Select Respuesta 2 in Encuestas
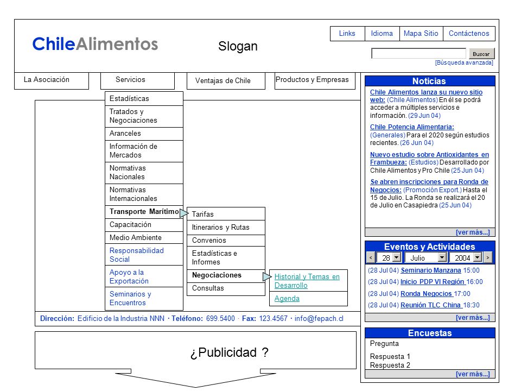 pyautogui.click(x=390, y=365)
